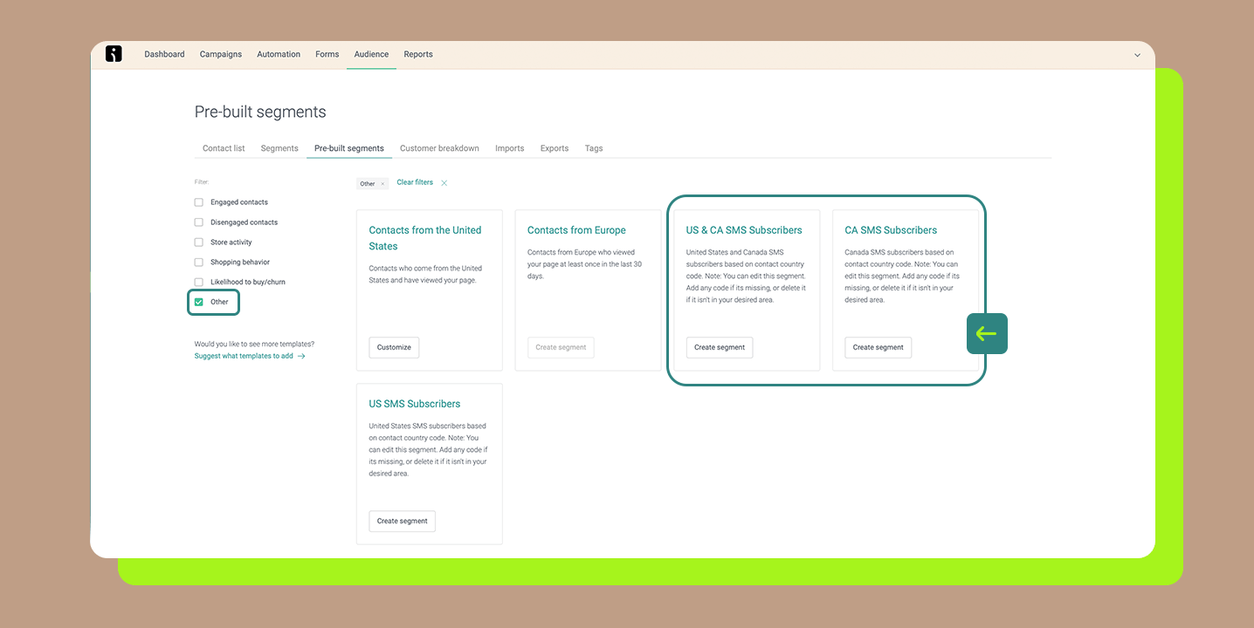Click the Clear filters link
The image size is (1254, 628).
pos(415,182)
